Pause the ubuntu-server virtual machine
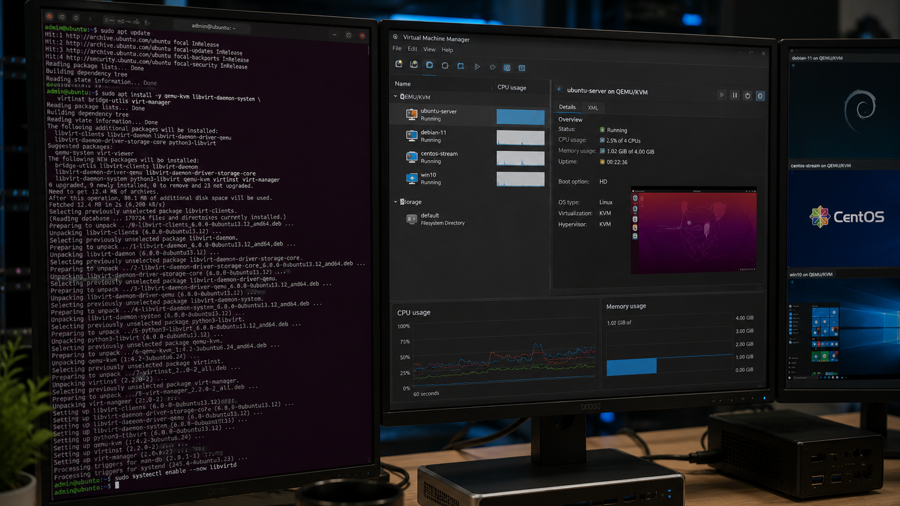This screenshot has width=900, height=506. [x=735, y=95]
